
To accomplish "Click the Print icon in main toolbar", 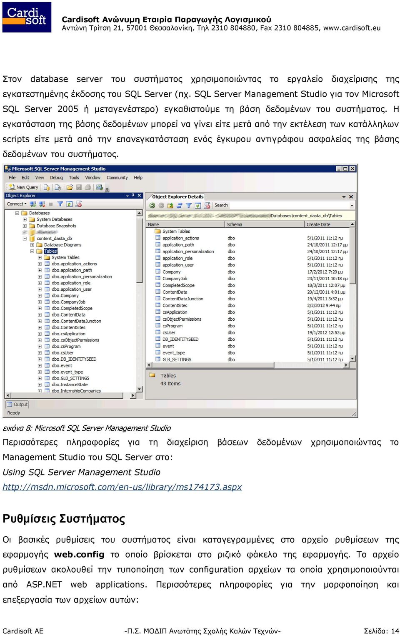I will tap(87, 187).
